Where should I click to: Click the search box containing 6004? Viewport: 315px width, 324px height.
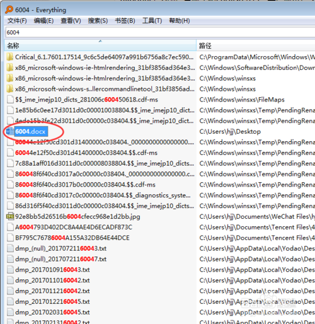[160, 32]
